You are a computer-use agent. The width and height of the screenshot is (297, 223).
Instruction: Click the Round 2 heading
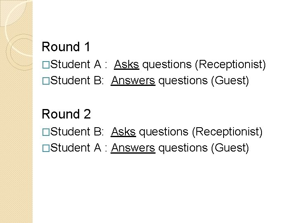tap(66, 114)
